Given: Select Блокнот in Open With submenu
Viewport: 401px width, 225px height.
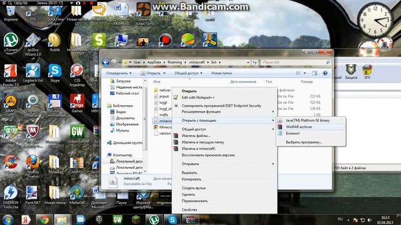Looking at the screenshot, I should pyautogui.click(x=311, y=133).
